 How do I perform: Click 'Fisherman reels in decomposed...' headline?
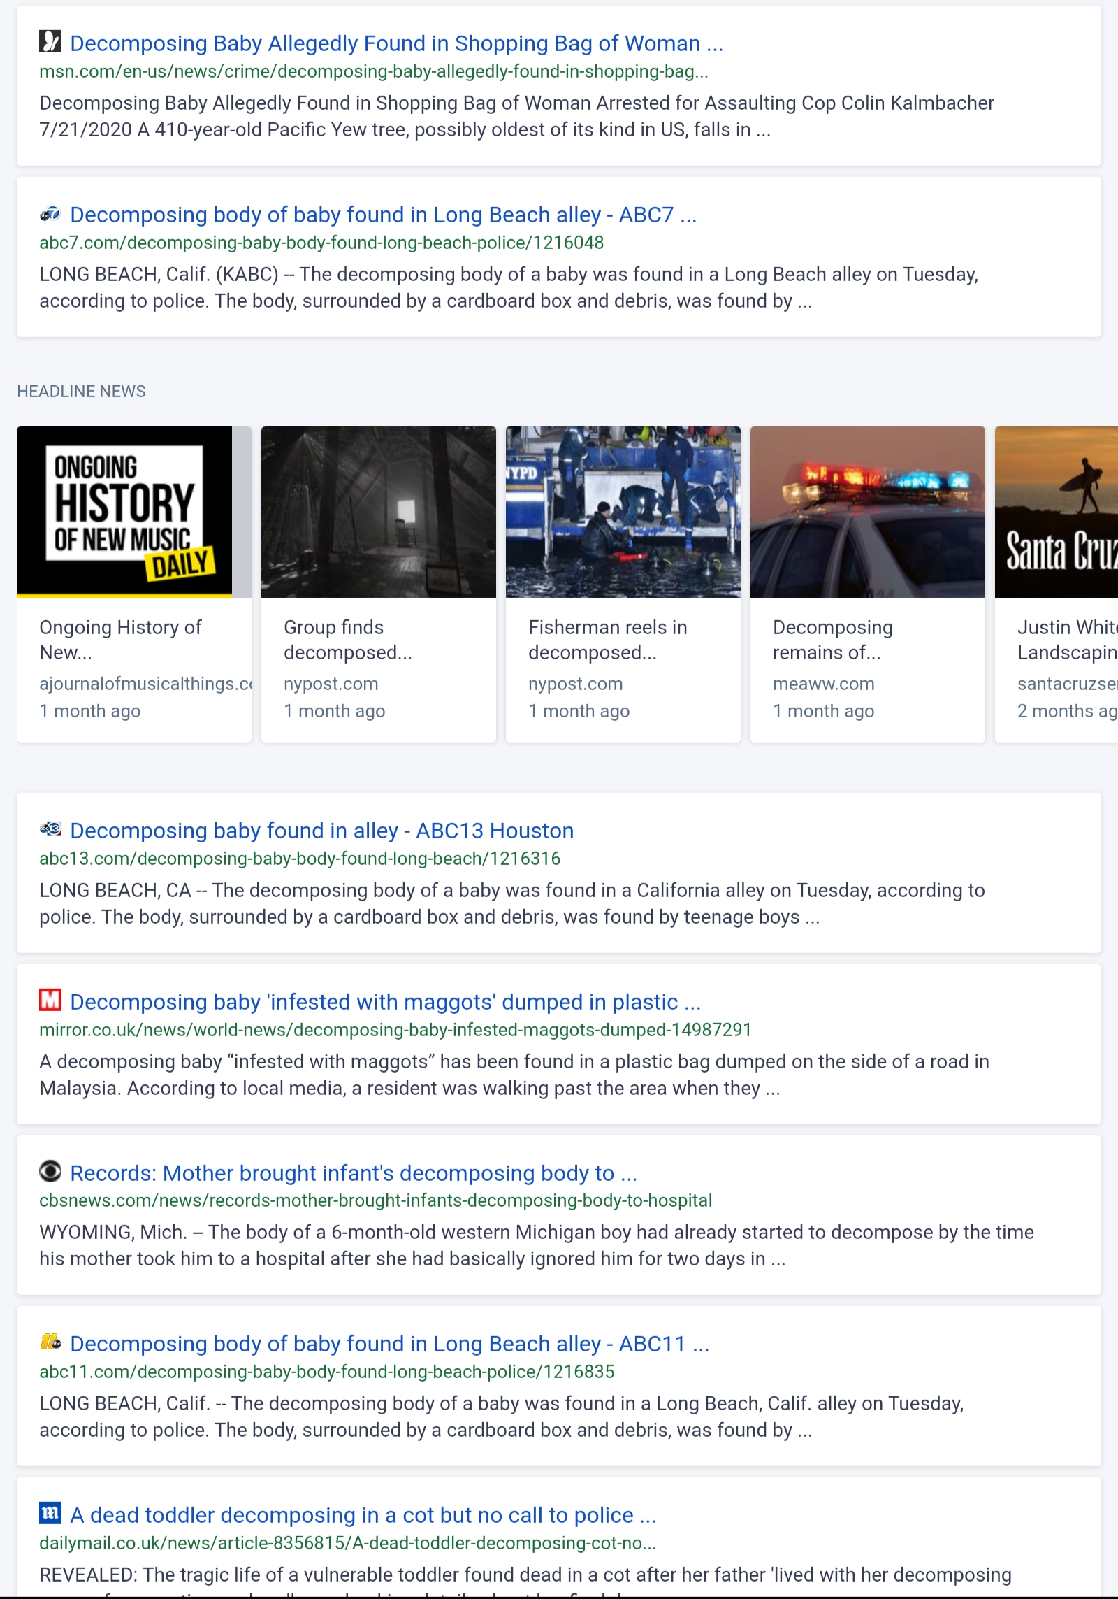click(608, 640)
